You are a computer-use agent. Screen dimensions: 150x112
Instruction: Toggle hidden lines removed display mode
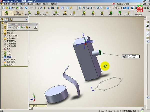[121, 8]
